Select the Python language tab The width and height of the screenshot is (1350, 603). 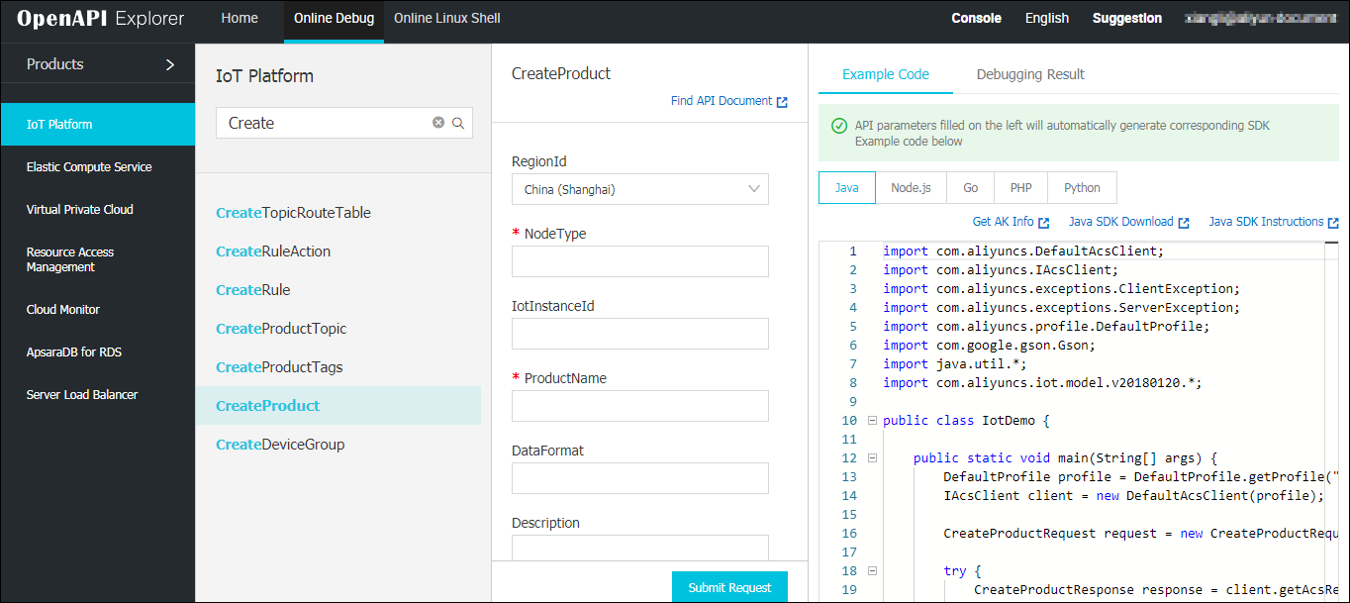[x=1082, y=188]
